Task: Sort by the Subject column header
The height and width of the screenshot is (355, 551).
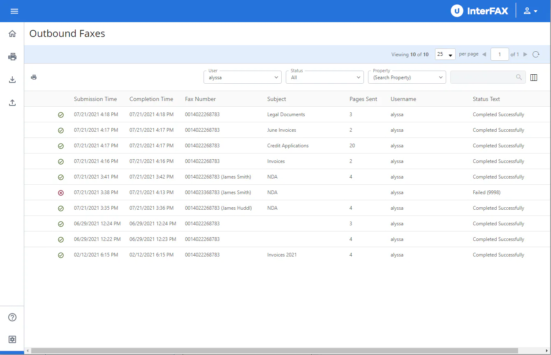Action: click(277, 99)
